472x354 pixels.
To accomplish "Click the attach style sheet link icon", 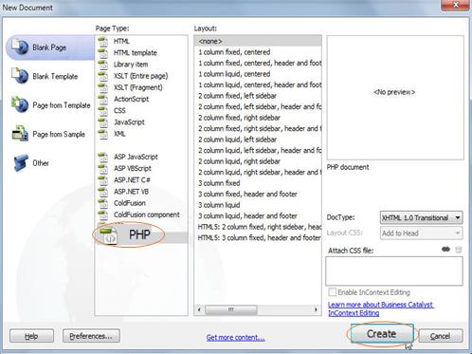I will click(x=445, y=250).
